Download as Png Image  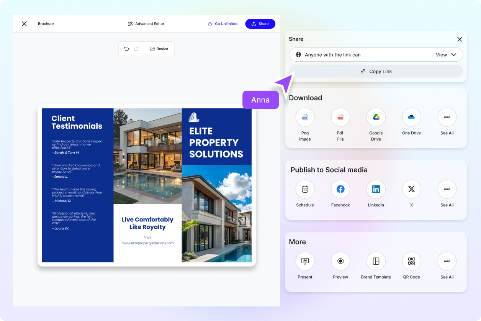point(305,117)
